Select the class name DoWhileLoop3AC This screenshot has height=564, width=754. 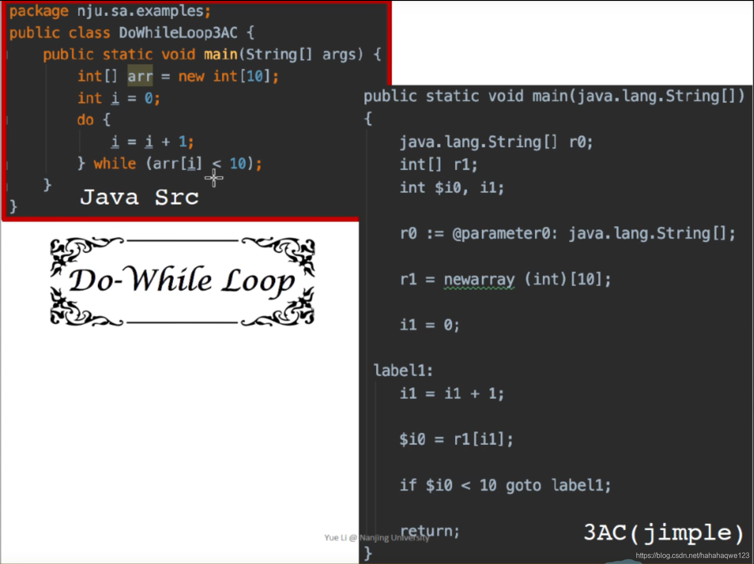[178, 33]
